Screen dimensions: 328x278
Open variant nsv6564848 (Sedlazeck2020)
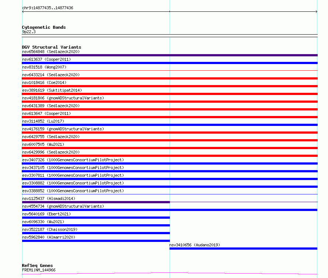51,52
